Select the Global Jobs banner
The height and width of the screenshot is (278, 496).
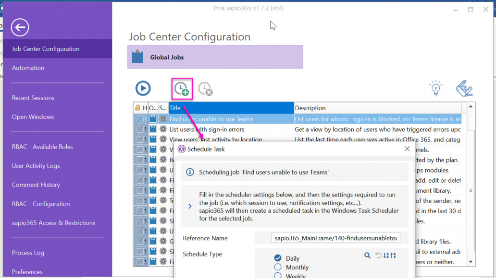tap(215, 57)
